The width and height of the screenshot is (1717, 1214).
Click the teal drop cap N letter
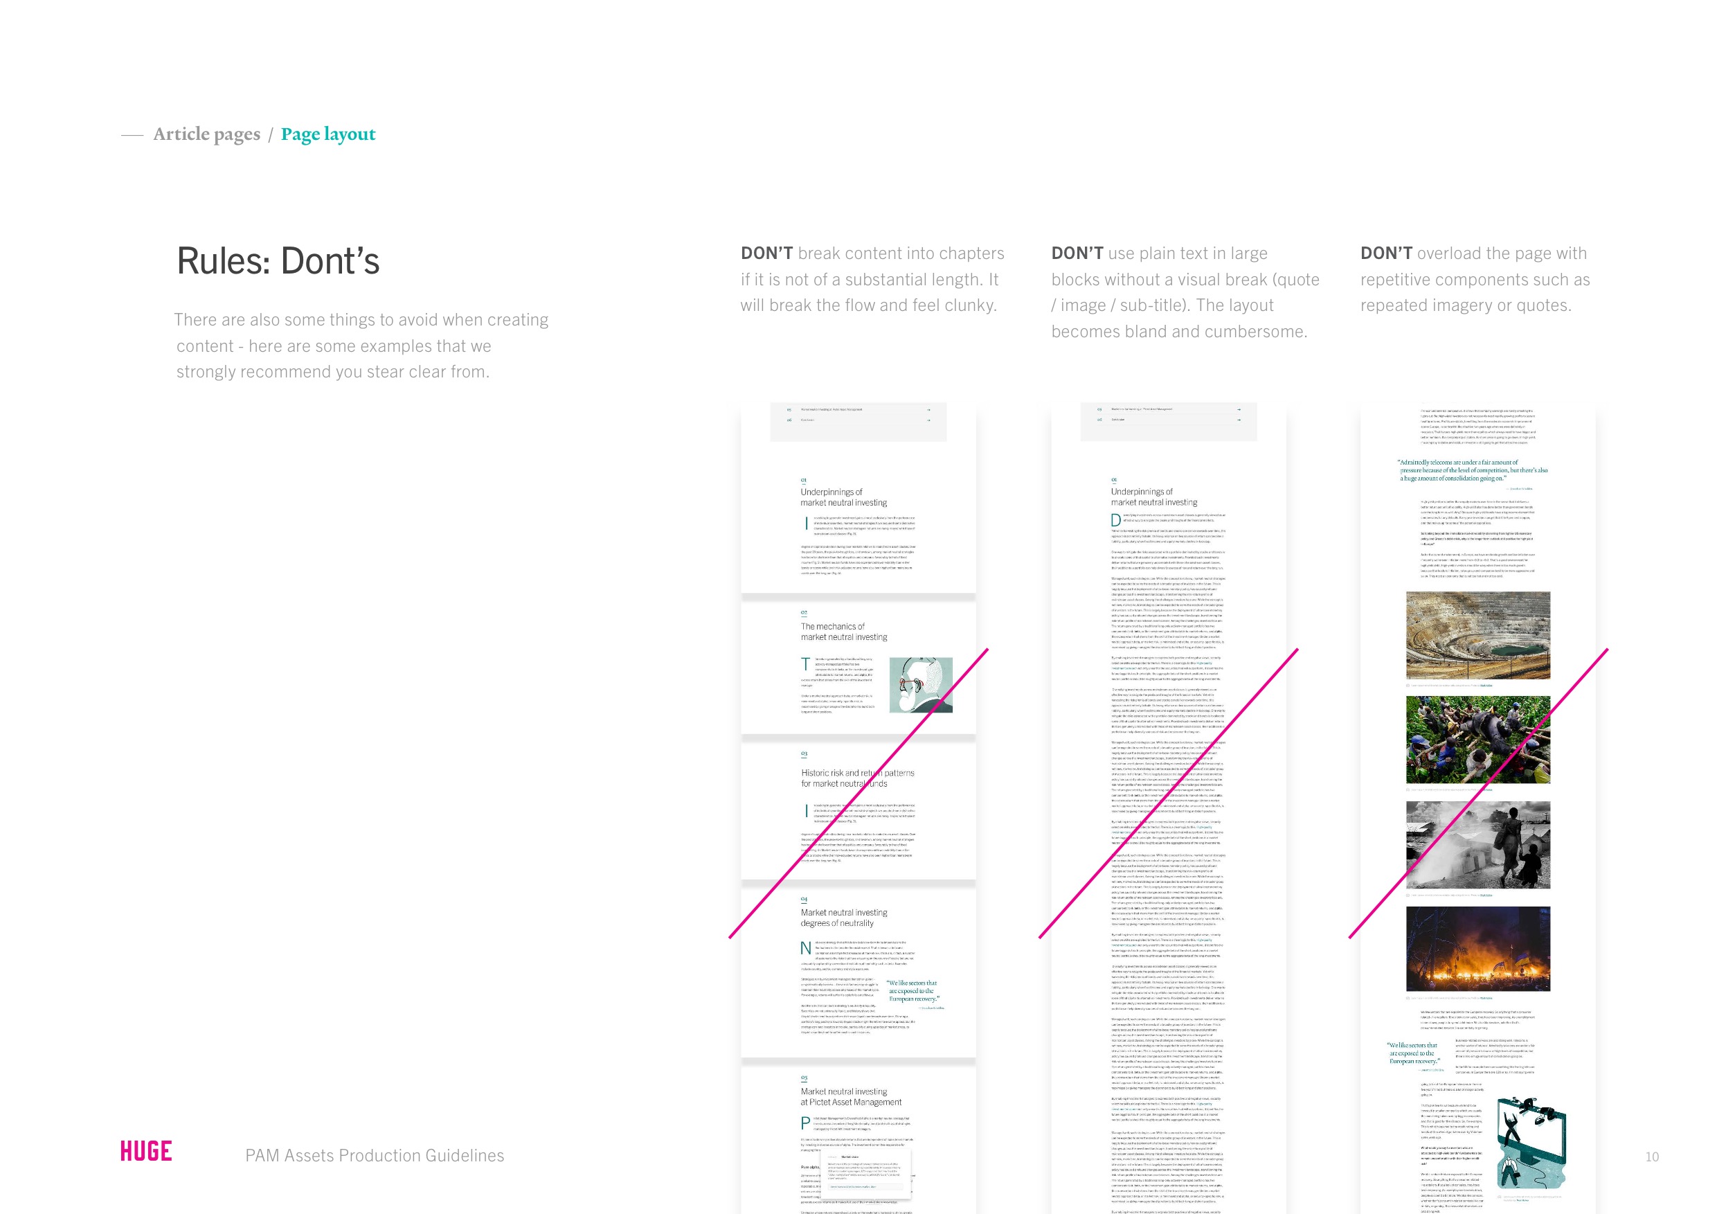pos(805,949)
